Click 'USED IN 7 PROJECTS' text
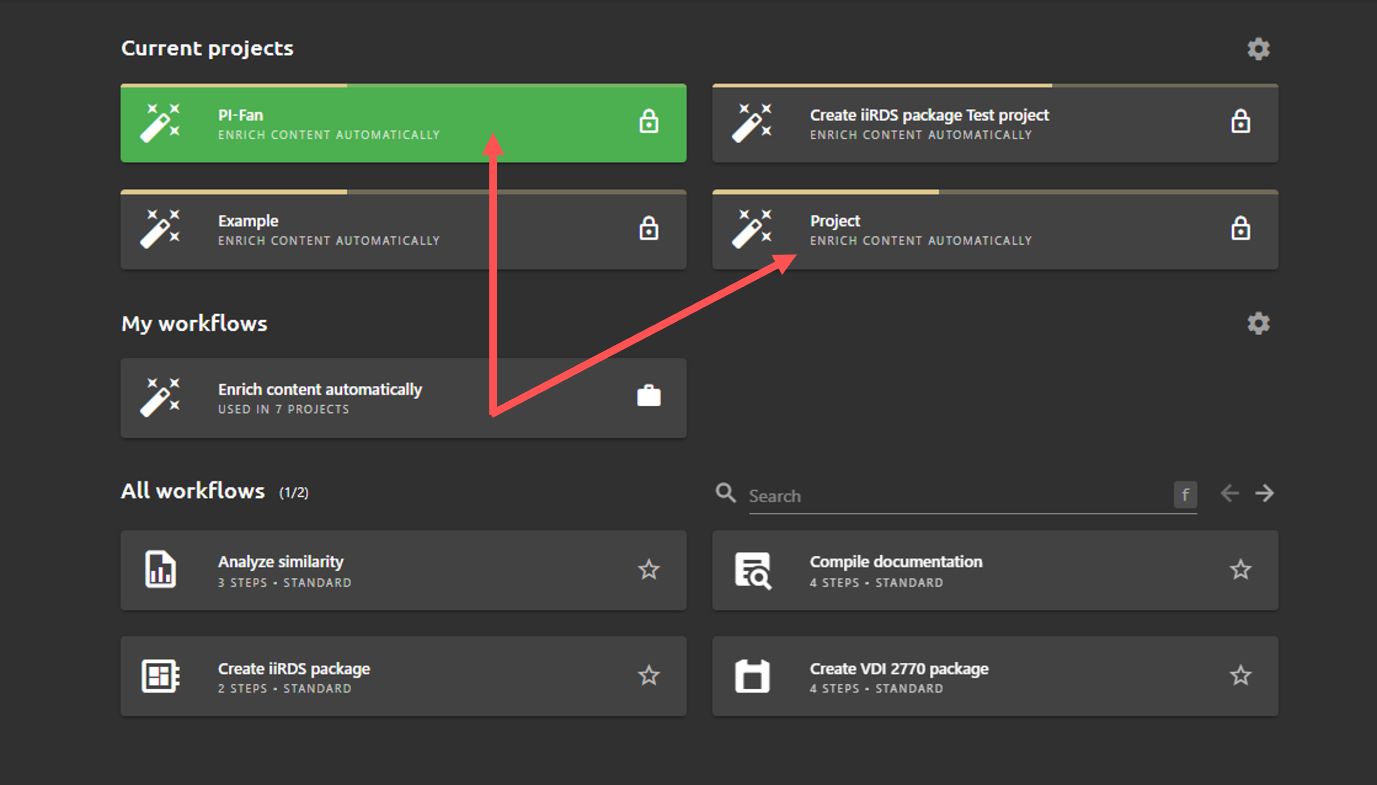The image size is (1377, 785). (283, 409)
